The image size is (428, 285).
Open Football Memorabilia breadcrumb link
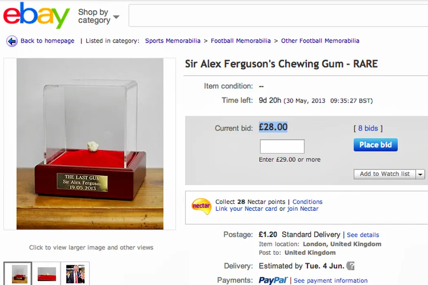pos(240,41)
